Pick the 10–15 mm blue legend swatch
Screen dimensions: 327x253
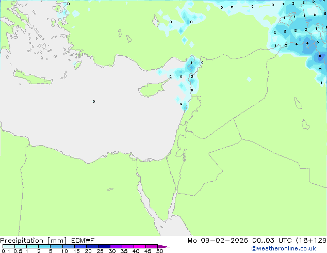[x=69, y=246]
